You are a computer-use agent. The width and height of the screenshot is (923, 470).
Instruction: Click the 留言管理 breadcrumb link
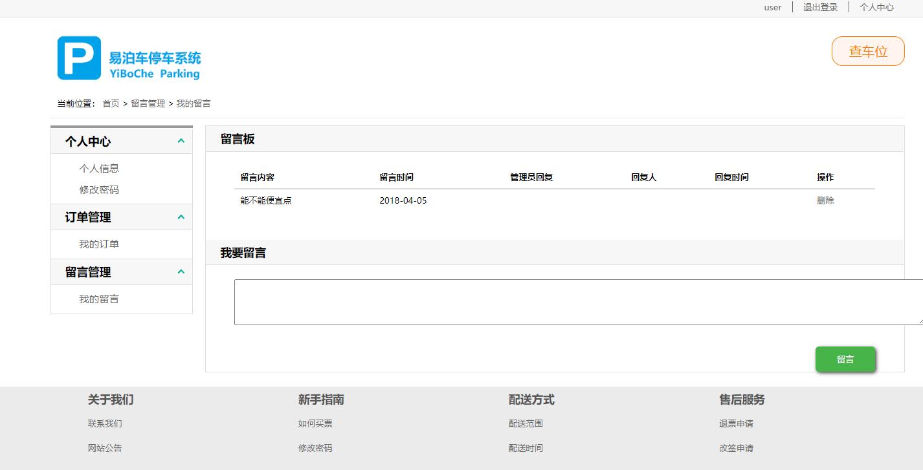148,103
